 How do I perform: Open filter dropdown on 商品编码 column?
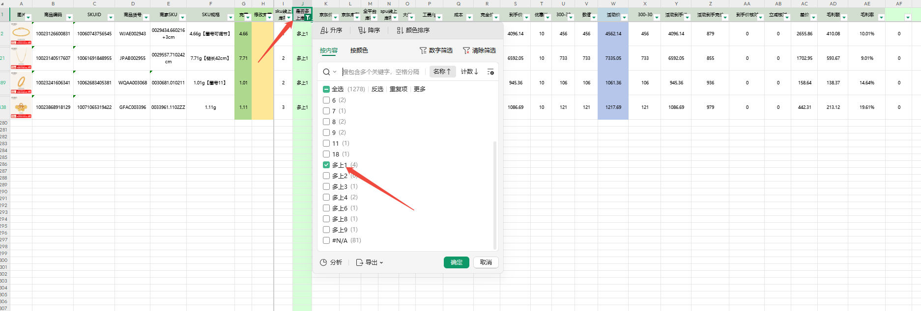[69, 18]
